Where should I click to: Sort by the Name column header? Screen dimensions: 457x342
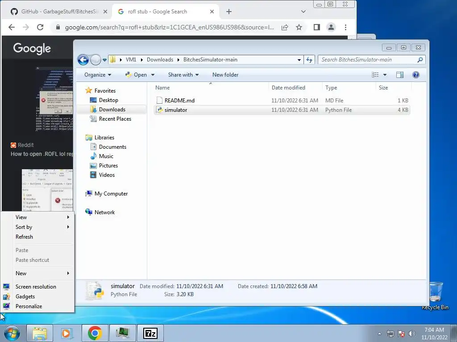pos(211,88)
